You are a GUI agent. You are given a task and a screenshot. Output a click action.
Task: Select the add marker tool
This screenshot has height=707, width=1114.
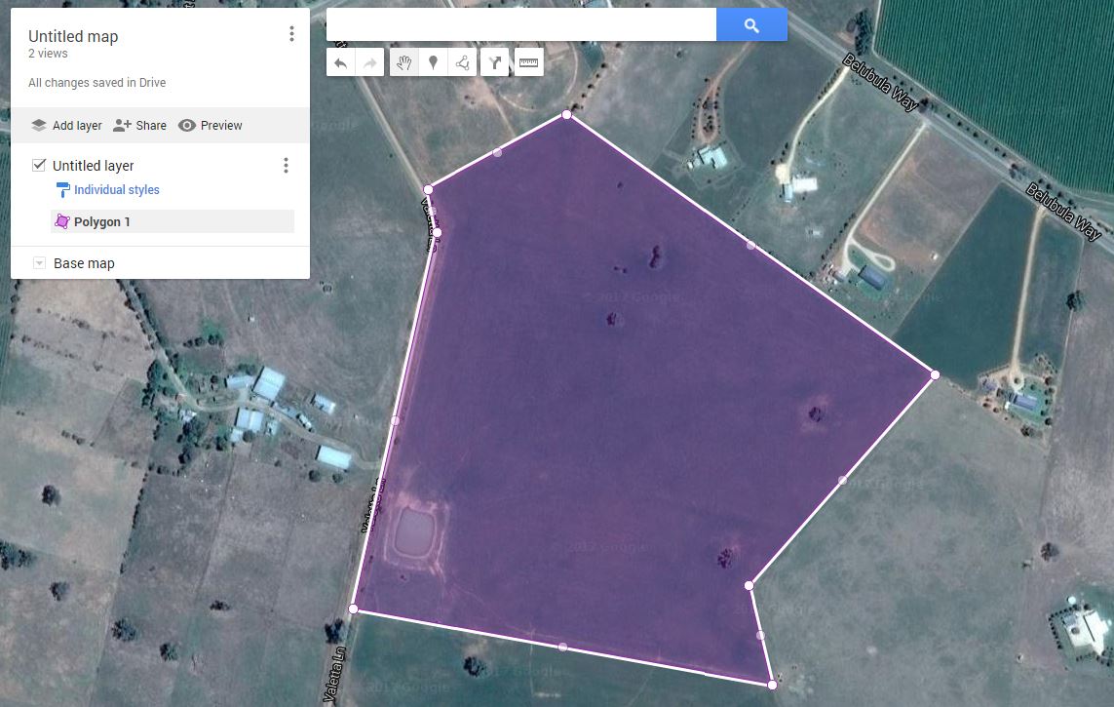[x=433, y=61]
